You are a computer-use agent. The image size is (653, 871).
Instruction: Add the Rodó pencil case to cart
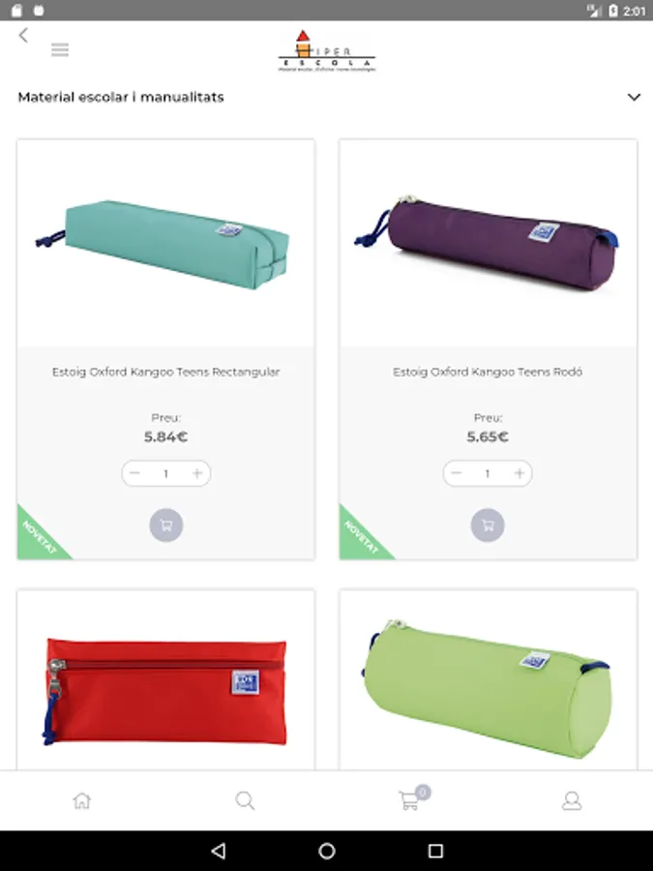tap(488, 525)
